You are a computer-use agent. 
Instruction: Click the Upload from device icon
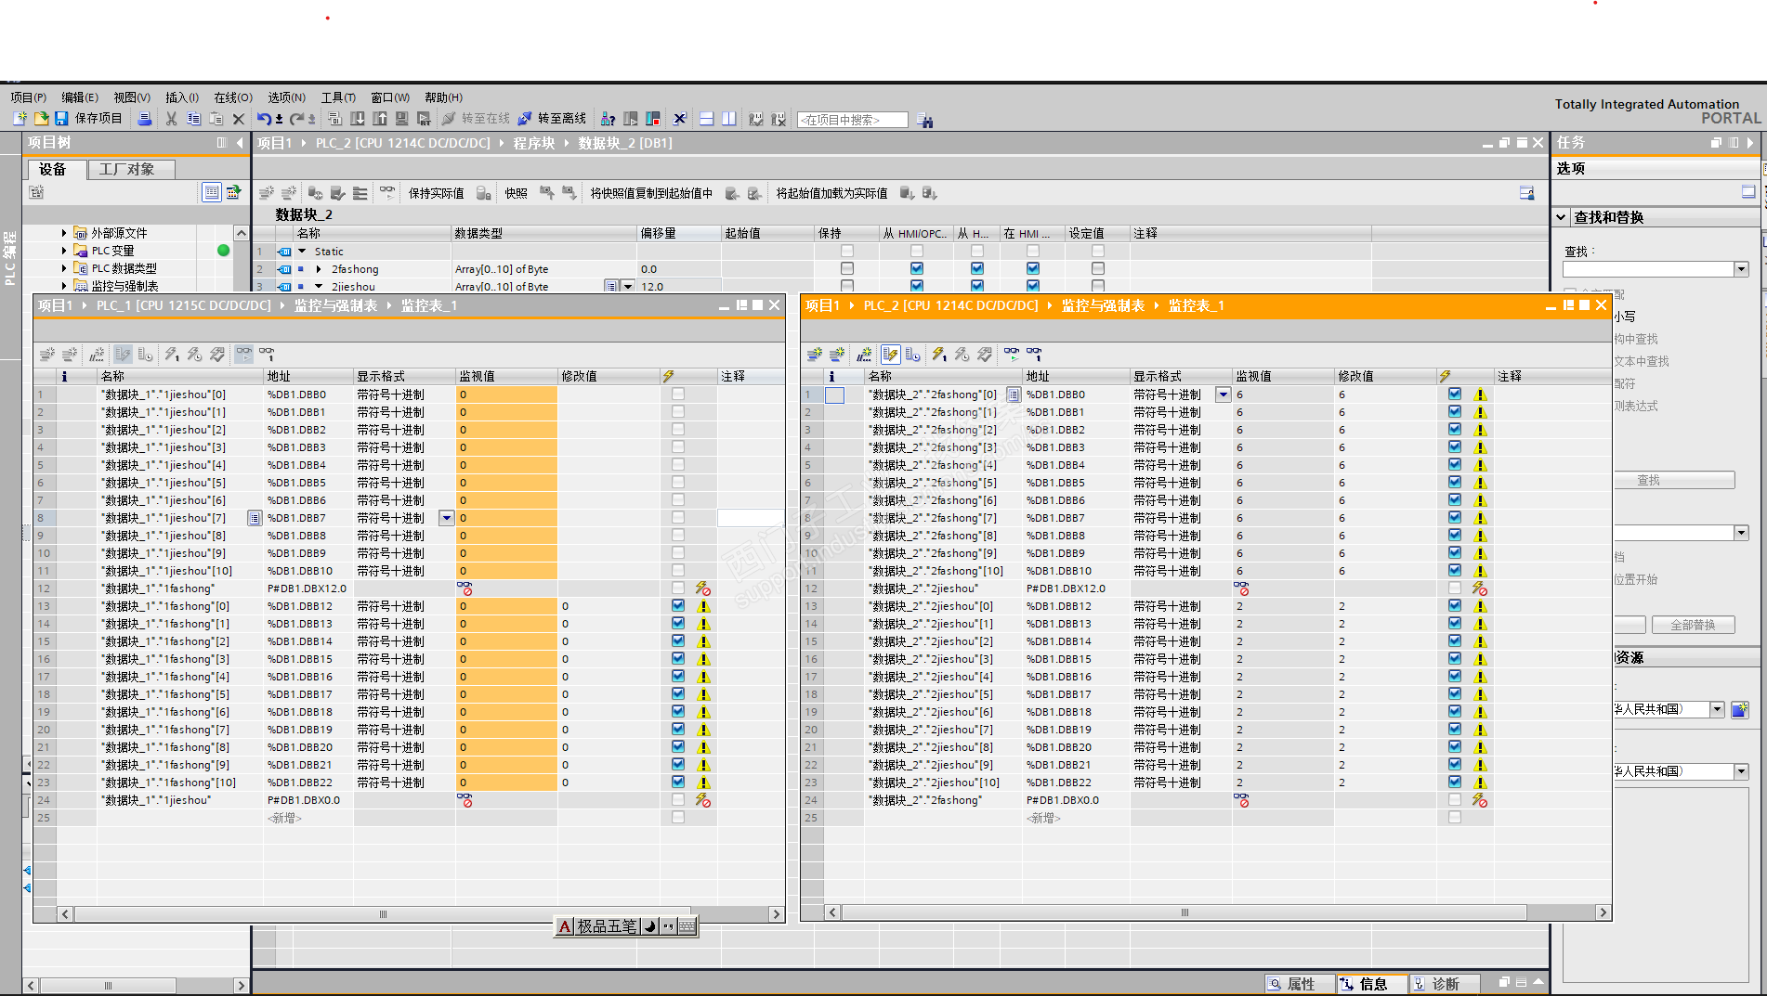coord(380,119)
